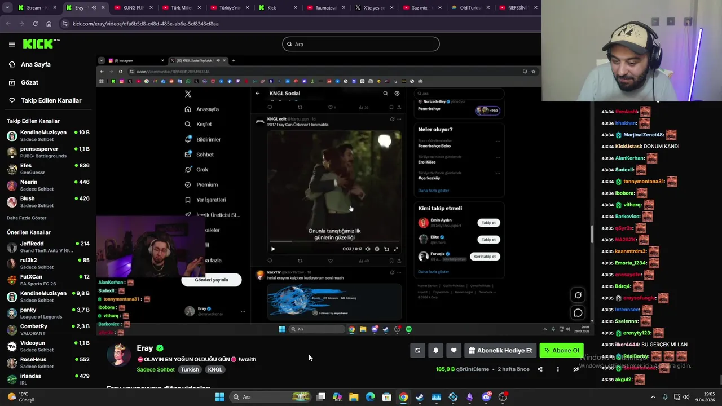Open Ana Sayfa in Kick sidebar
This screenshot has width=722, height=406.
pyautogui.click(x=36, y=64)
